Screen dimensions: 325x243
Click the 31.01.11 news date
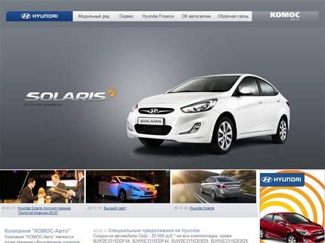coord(8,208)
